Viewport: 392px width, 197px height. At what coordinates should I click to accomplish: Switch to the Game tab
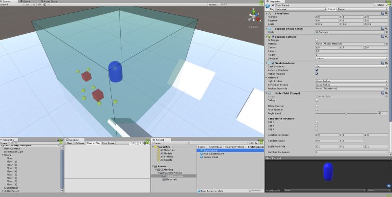click(25, 1)
